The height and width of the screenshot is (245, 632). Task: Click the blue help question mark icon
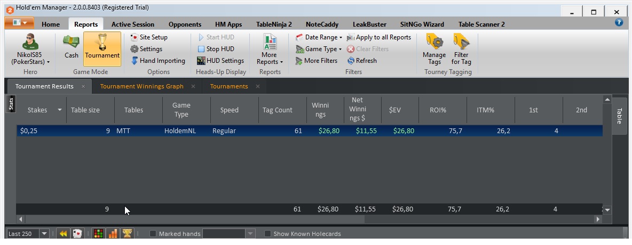point(619,22)
